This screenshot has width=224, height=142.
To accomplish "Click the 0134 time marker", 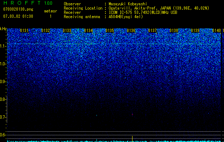I will pyautogui.click(x=88, y=31).
